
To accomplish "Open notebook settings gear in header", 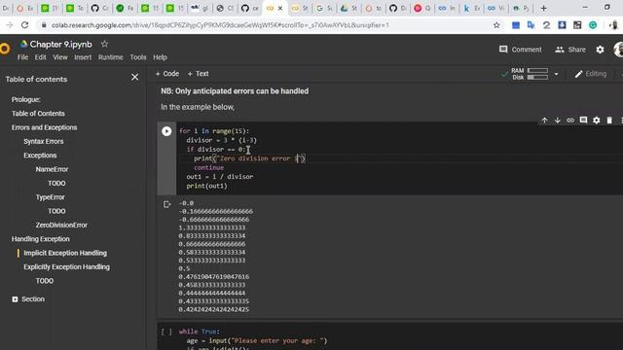I will click(600, 50).
